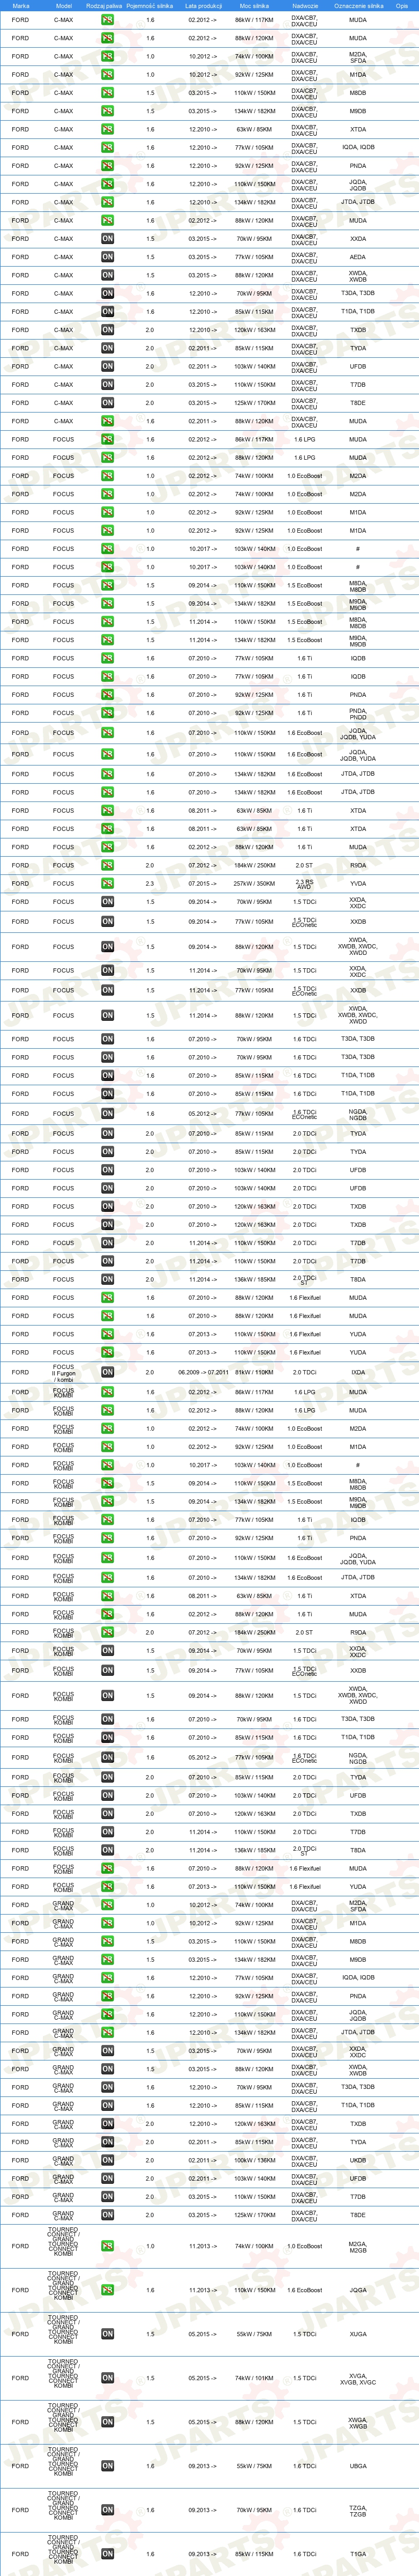Click the diesel ON icon in the Tourneo Connect XWGA, XWGB row
The height and width of the screenshot is (2576, 419).
click(107, 2422)
